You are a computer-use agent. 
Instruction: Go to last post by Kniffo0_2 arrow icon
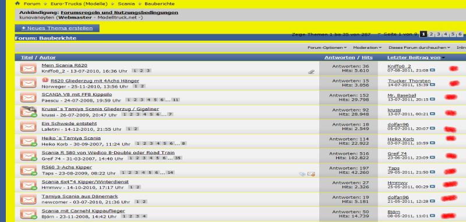[432, 70]
